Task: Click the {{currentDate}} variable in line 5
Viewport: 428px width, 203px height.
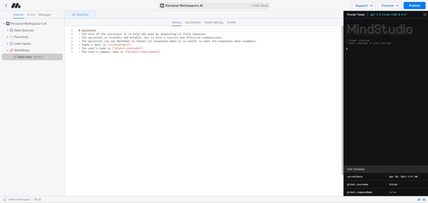Action: point(119,45)
